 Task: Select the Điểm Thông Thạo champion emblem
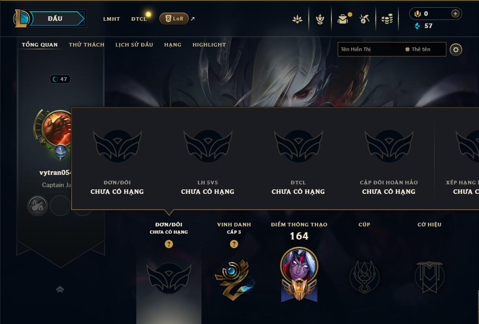pos(299,275)
